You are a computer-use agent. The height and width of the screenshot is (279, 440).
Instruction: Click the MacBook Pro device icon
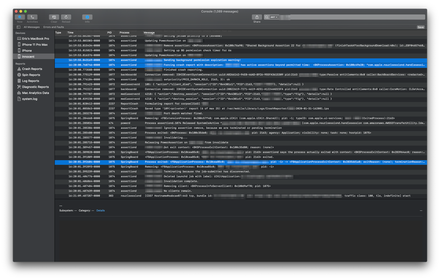point(19,38)
